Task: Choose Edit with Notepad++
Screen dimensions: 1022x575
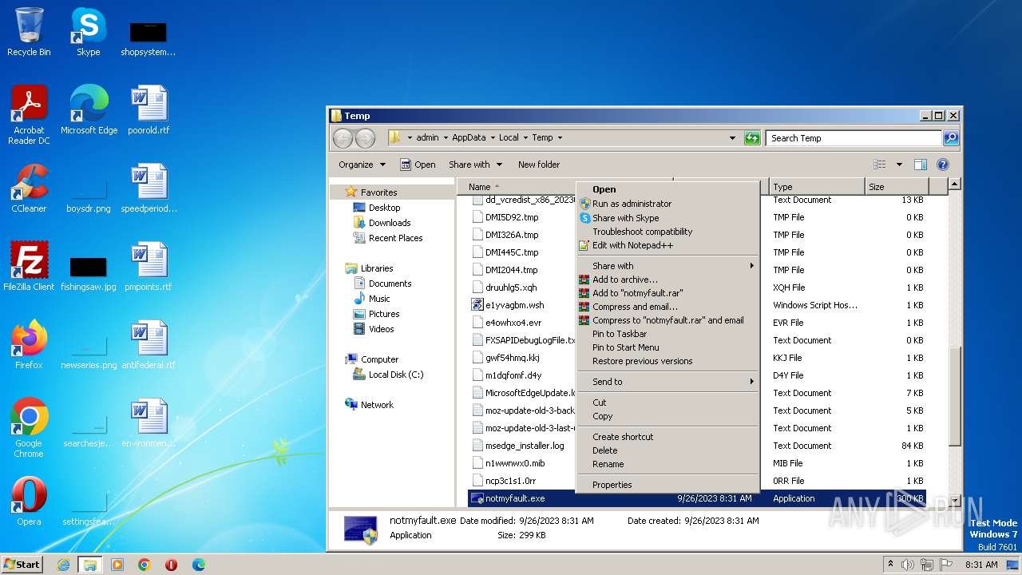Action: pos(667,245)
